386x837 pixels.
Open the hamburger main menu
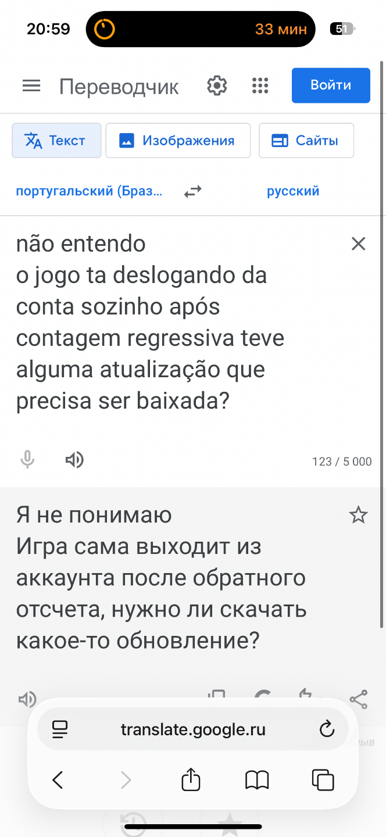point(31,86)
